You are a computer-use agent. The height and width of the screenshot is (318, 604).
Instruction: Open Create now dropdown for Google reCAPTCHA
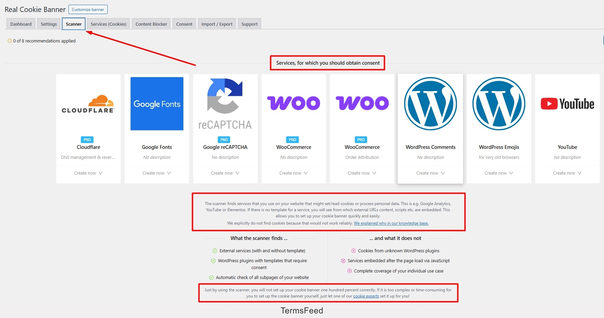click(225, 173)
